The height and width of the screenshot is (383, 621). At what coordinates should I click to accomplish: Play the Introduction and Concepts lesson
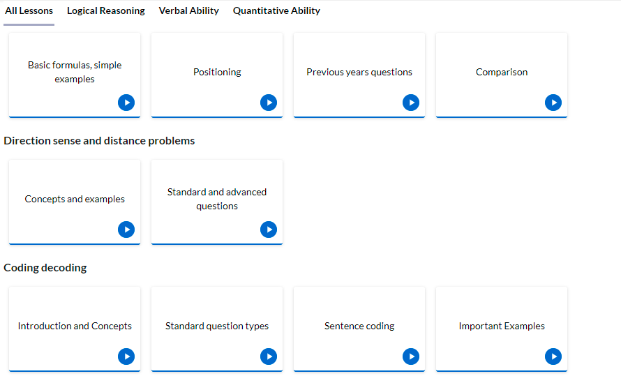pyautogui.click(x=126, y=356)
